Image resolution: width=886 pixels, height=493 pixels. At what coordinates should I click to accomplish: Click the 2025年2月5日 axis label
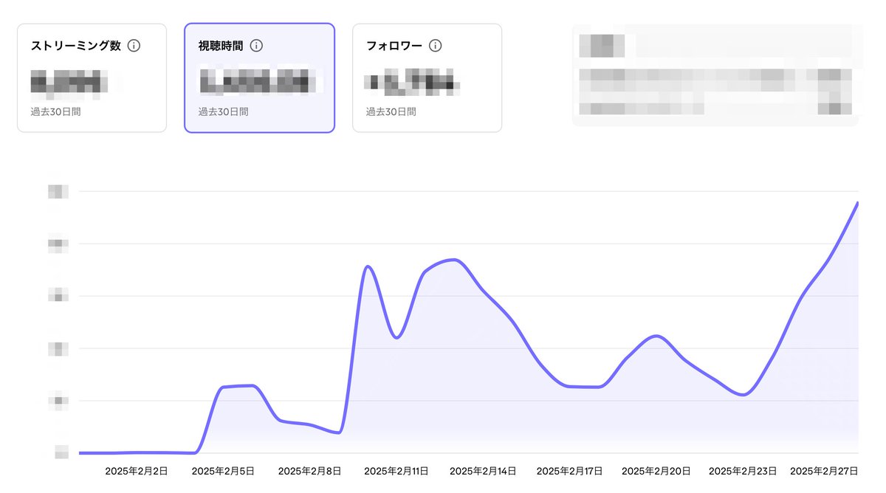[223, 471]
